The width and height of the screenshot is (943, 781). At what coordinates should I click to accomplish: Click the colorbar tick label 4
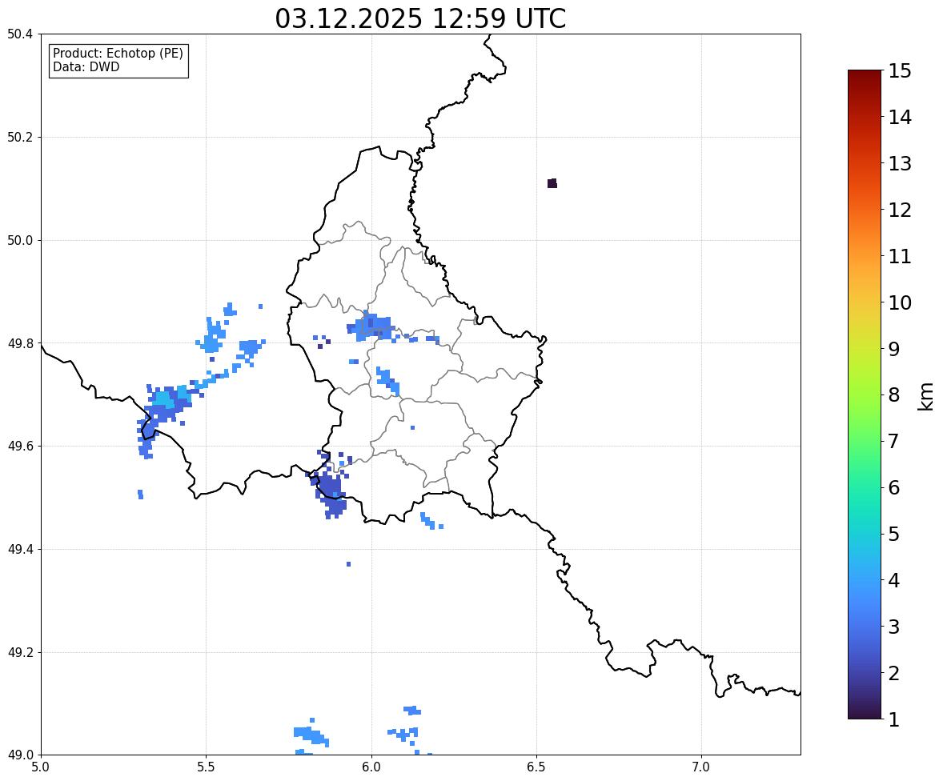tap(894, 580)
